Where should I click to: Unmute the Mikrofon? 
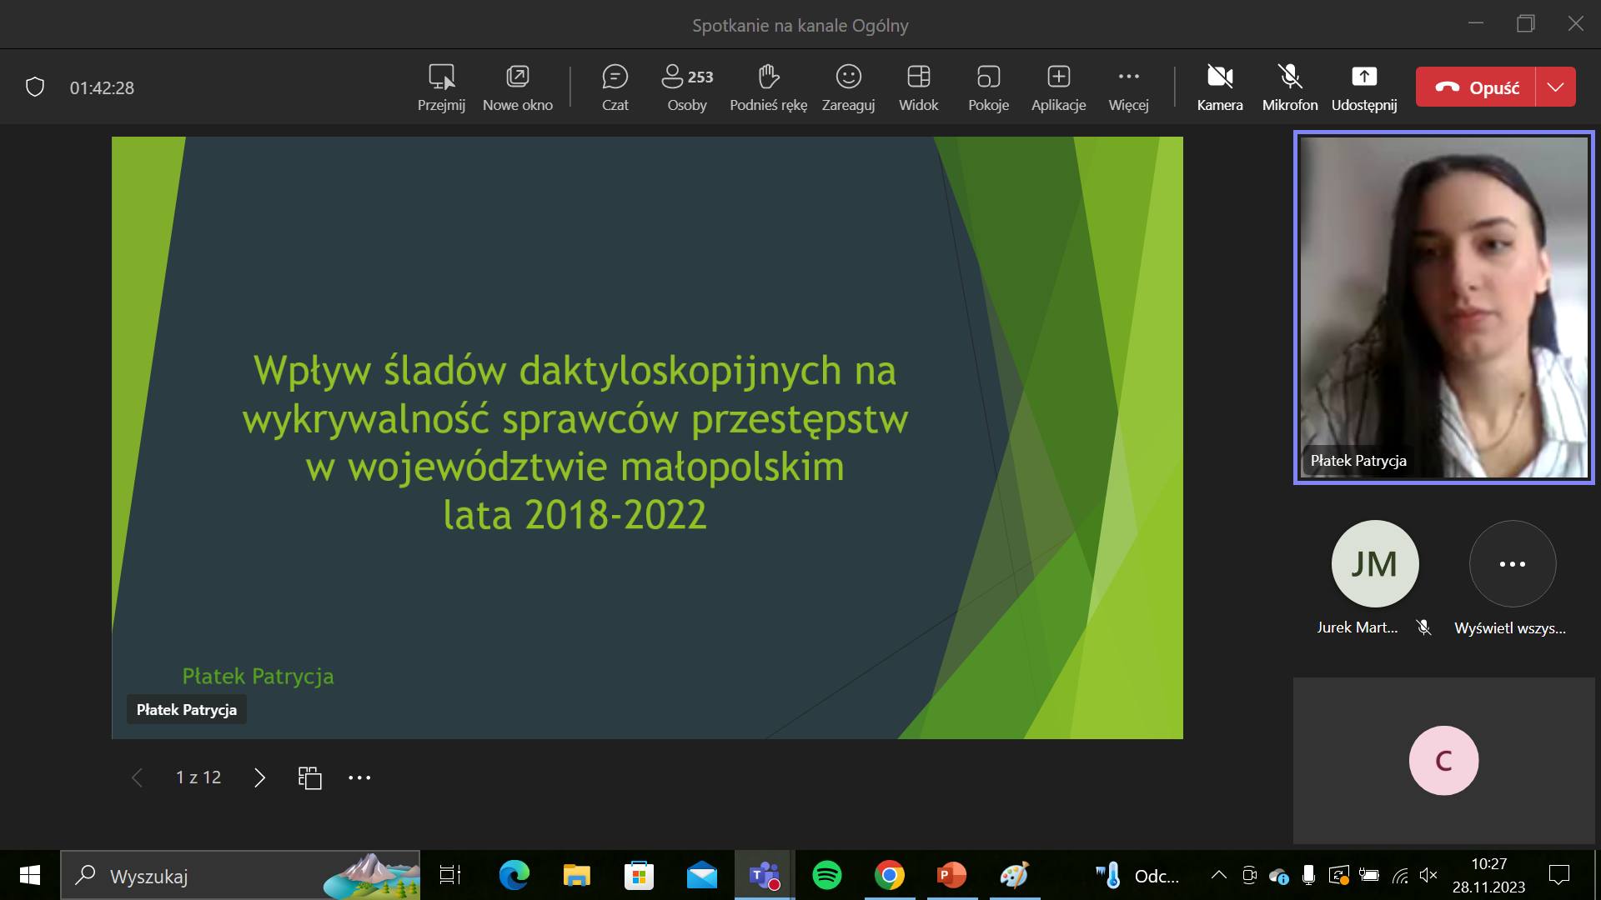[1289, 87]
